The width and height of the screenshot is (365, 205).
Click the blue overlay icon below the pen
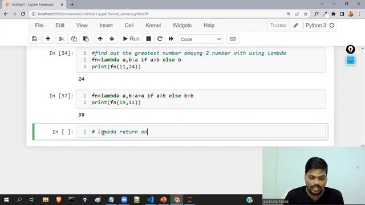point(351,61)
